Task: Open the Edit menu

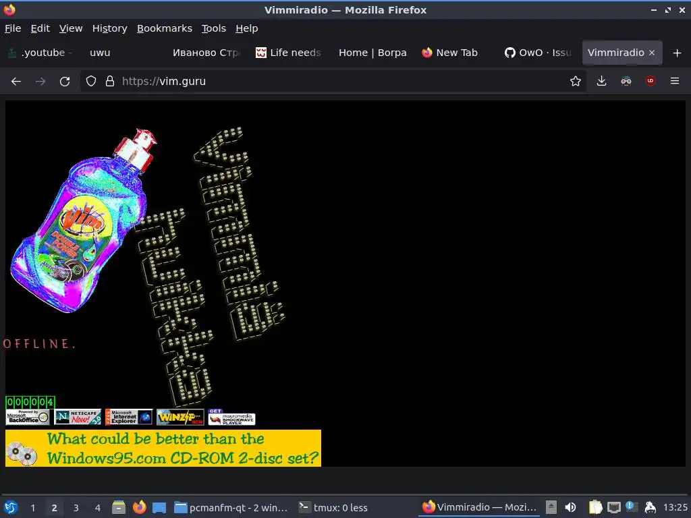Action: pos(40,28)
